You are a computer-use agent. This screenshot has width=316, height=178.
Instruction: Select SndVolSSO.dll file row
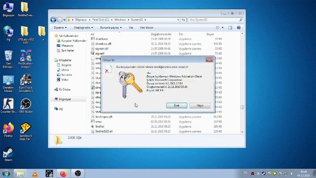coord(156,131)
